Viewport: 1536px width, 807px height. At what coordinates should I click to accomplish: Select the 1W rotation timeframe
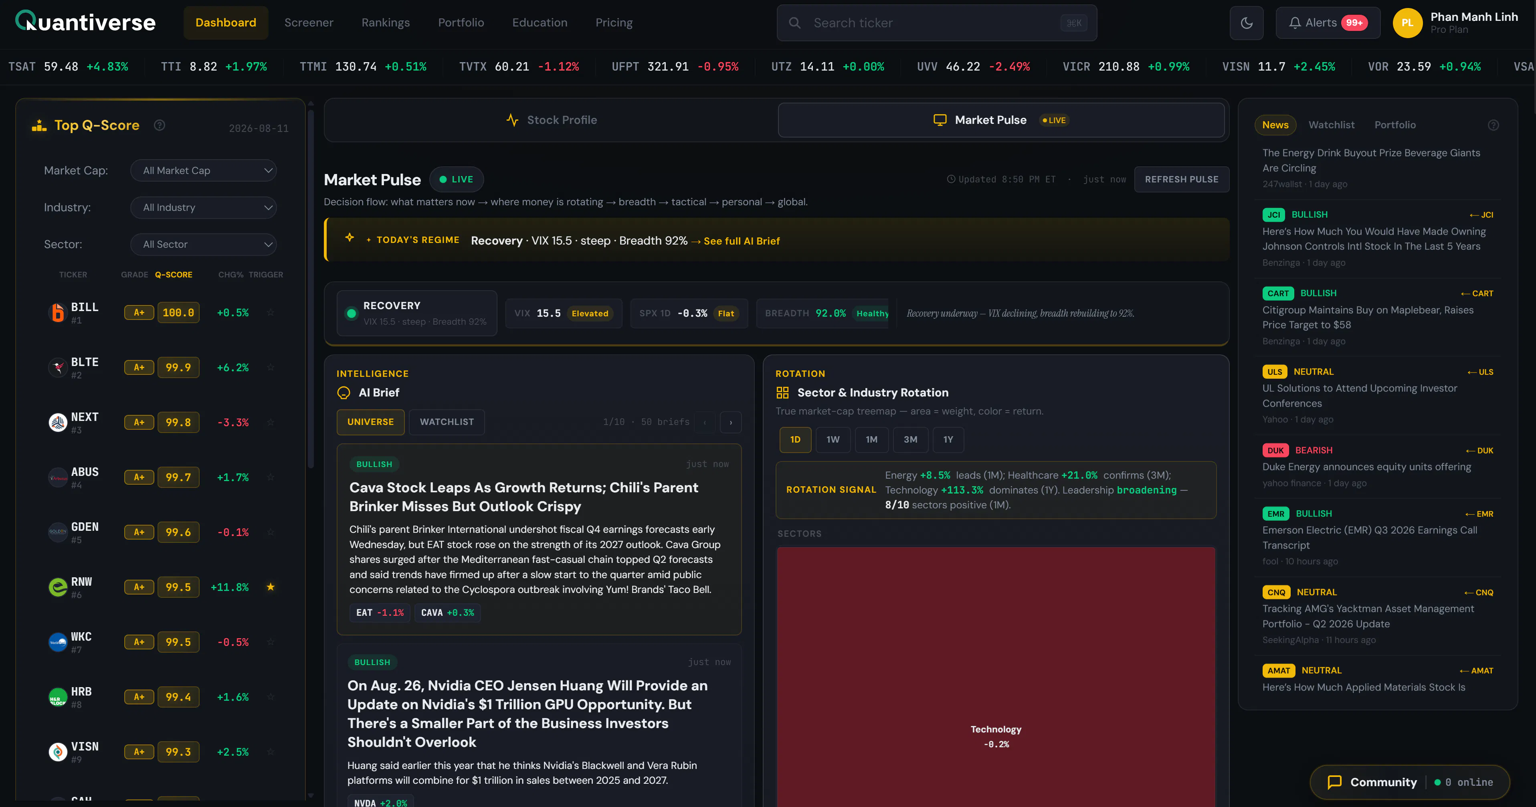[x=833, y=440]
